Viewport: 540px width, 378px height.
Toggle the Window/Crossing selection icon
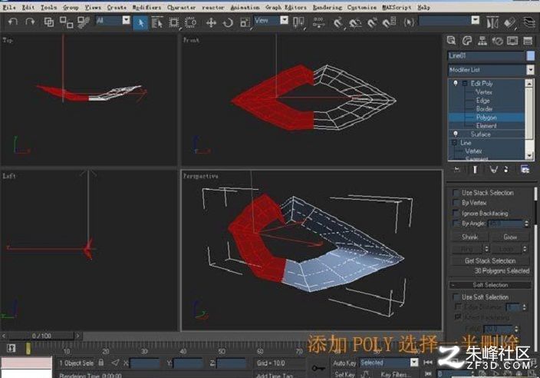tap(190, 23)
